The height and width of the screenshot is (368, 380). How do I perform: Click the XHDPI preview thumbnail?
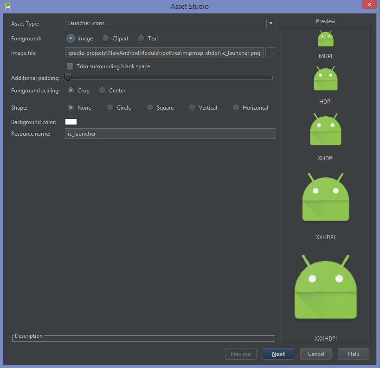(325, 129)
